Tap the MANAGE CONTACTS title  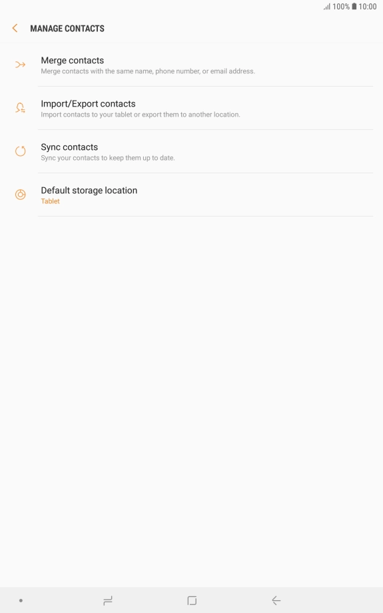67,29
